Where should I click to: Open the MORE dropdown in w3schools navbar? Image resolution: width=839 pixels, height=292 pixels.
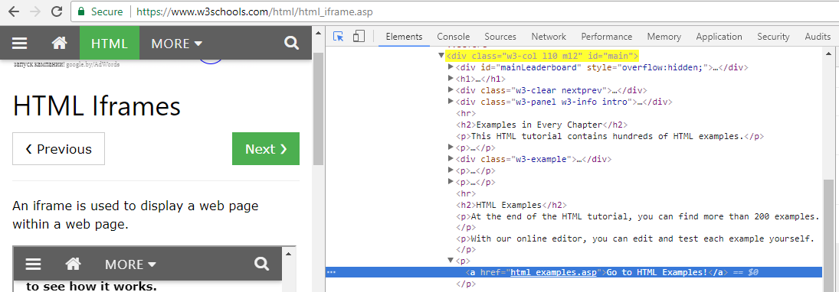176,44
